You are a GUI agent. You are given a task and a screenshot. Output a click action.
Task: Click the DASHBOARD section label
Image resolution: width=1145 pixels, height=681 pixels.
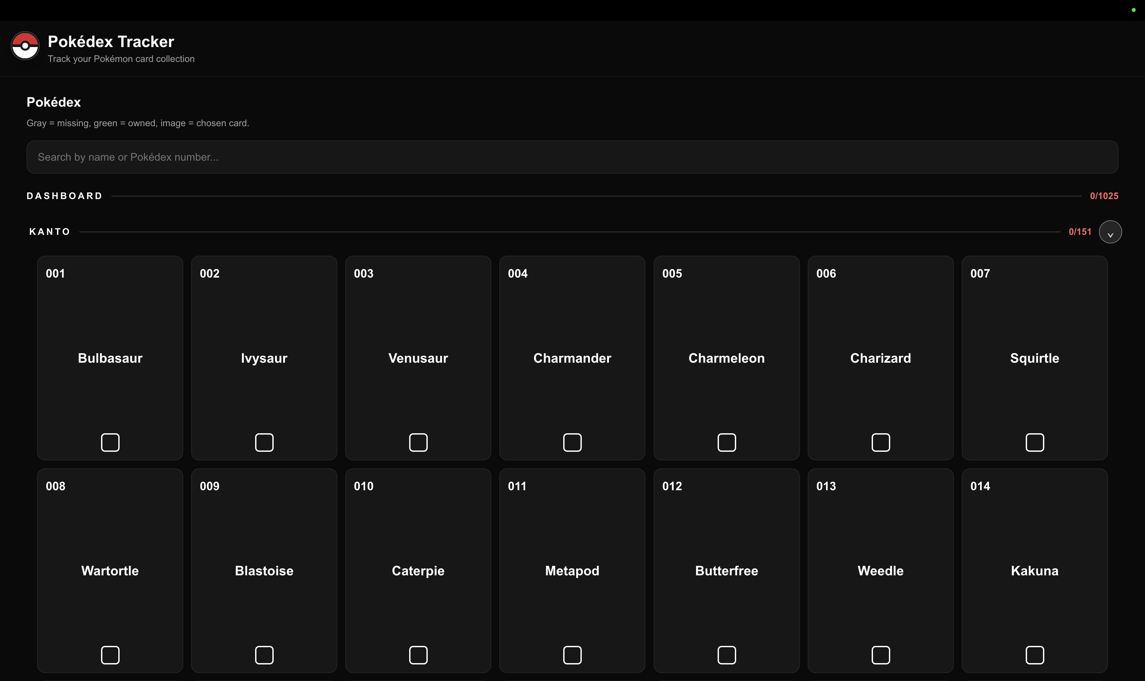65,196
